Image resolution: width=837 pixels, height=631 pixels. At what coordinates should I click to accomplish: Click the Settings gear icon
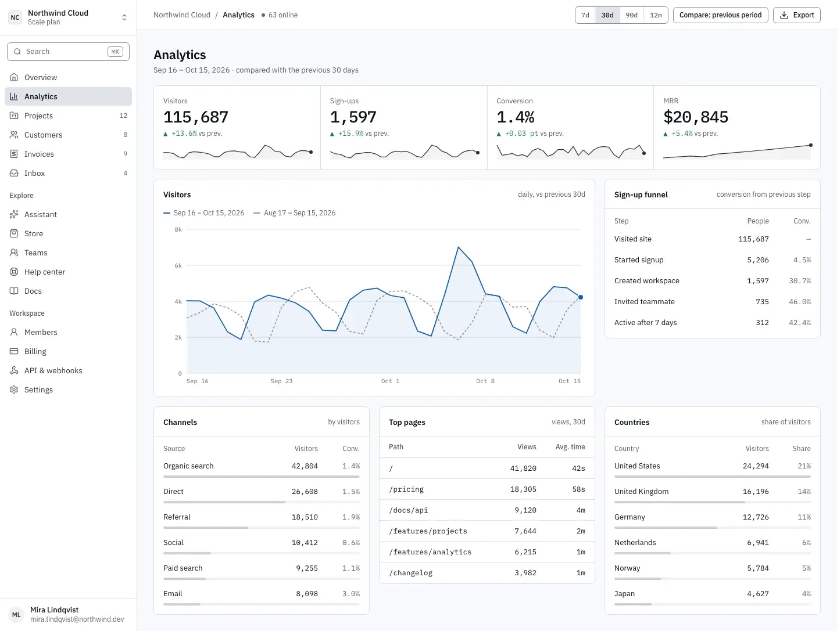coord(14,390)
